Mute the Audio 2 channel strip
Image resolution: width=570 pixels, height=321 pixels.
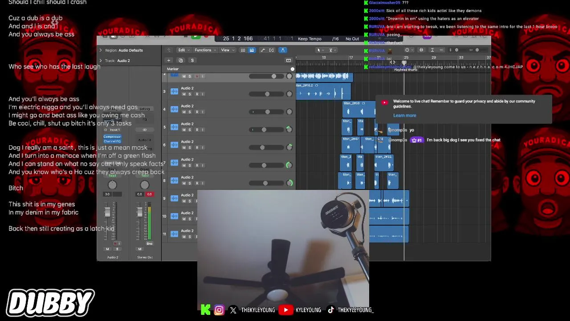click(107, 249)
